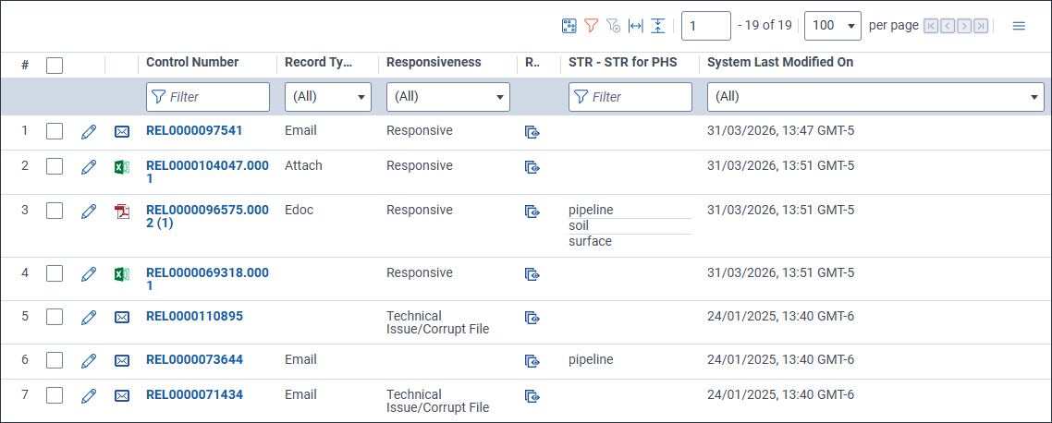Clear all filters with the funnel-x icon
Image resolution: width=1052 pixels, height=423 pixels.
click(613, 26)
